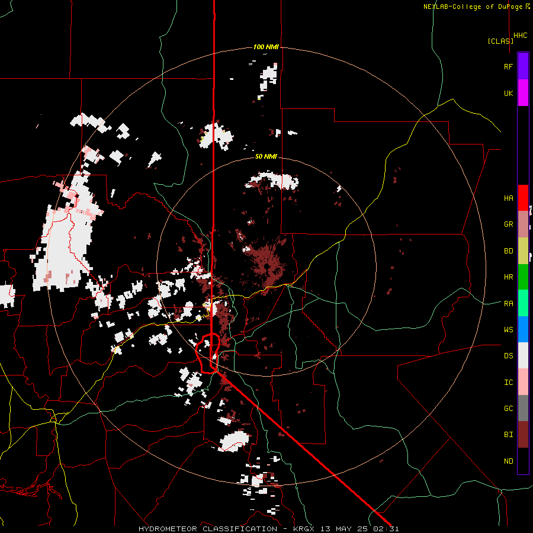Click the [CLAS] units label
533x533 pixels.
tap(500, 41)
